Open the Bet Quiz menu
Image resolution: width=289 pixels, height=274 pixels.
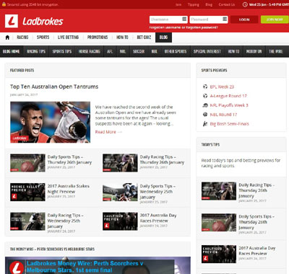click(x=144, y=37)
